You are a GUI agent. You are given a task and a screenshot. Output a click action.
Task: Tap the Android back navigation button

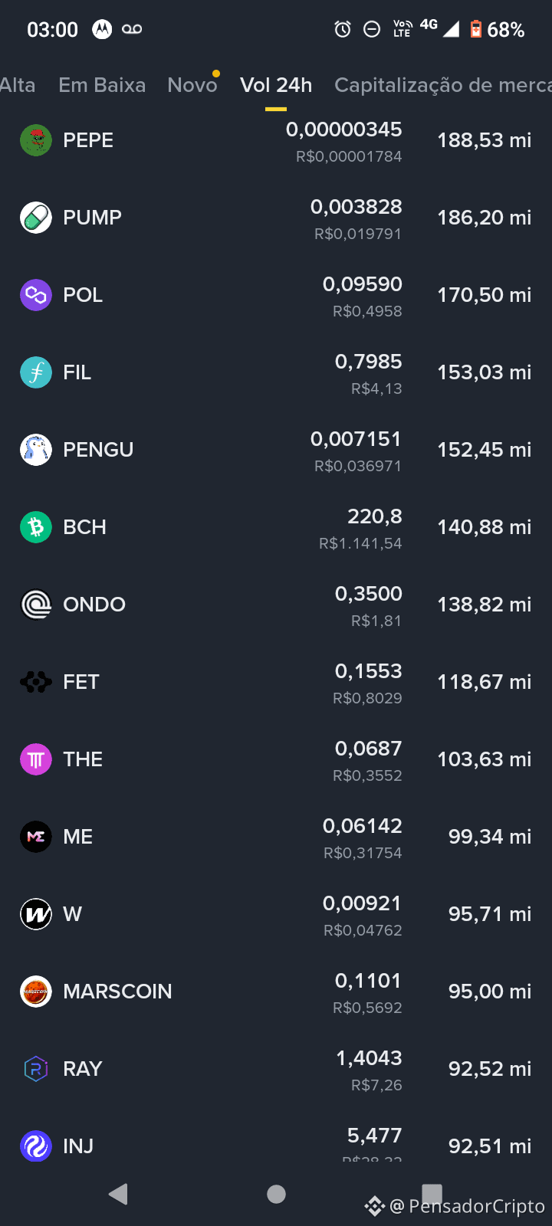tap(118, 1194)
